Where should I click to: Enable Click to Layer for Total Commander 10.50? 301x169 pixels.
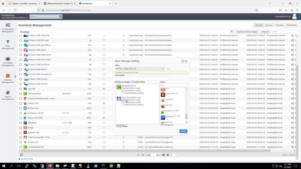click(122, 100)
